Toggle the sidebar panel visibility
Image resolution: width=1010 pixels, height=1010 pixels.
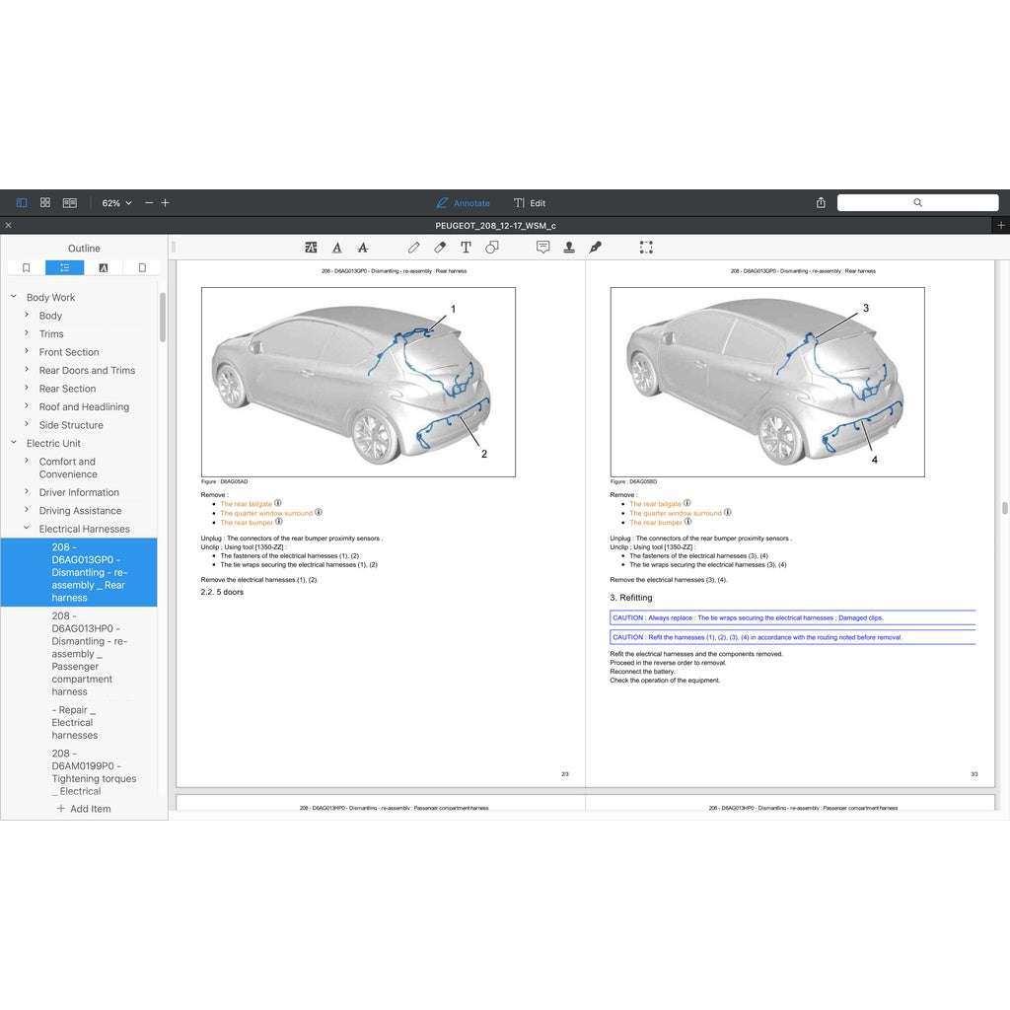(x=21, y=201)
